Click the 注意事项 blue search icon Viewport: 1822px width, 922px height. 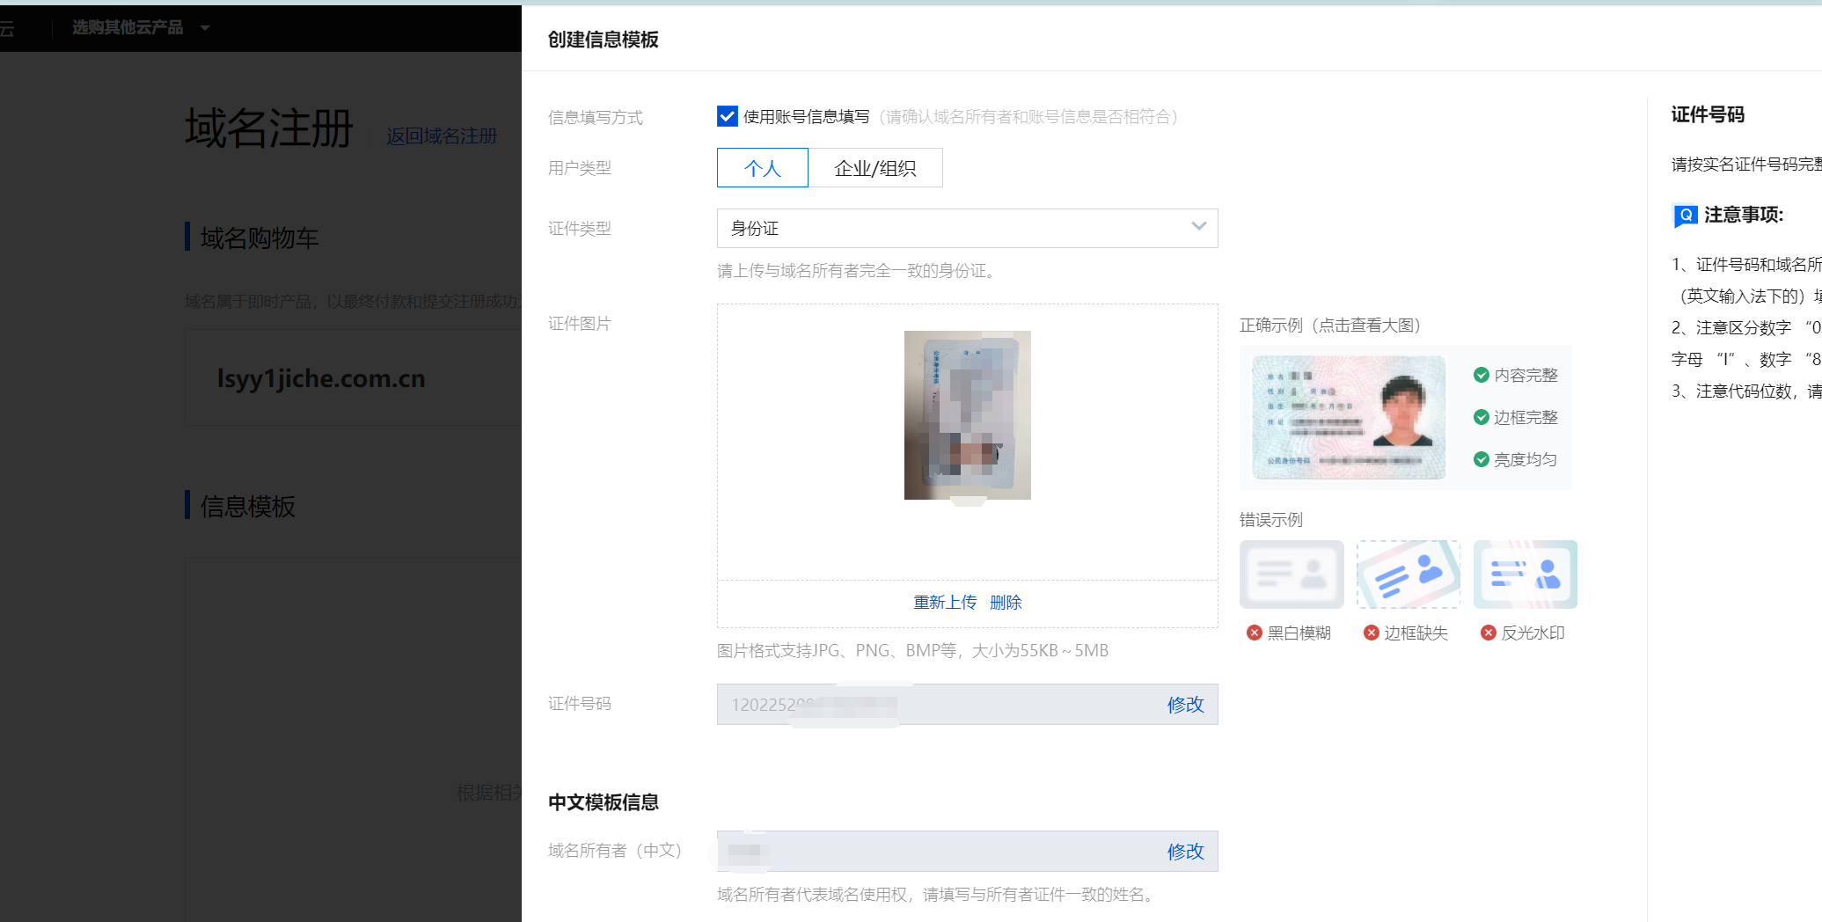pyautogui.click(x=1686, y=216)
